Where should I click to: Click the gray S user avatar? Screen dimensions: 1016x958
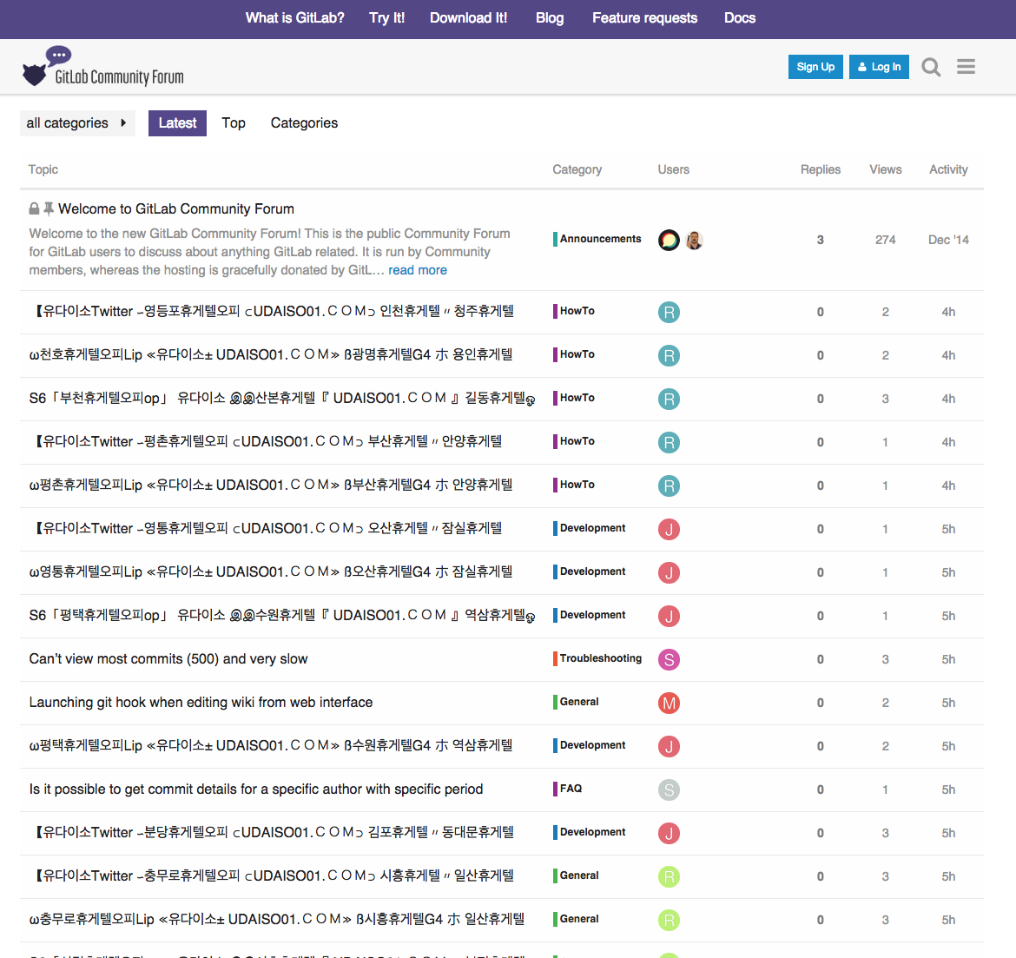[x=669, y=790]
